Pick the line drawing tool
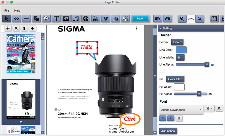 click(26, 19)
